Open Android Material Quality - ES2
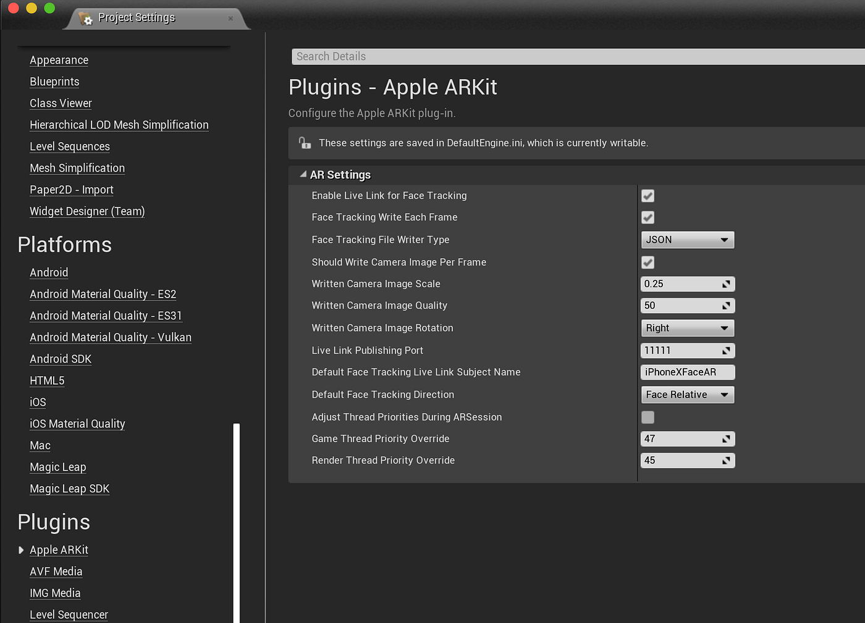Screen dimensions: 865x623 click(103, 294)
